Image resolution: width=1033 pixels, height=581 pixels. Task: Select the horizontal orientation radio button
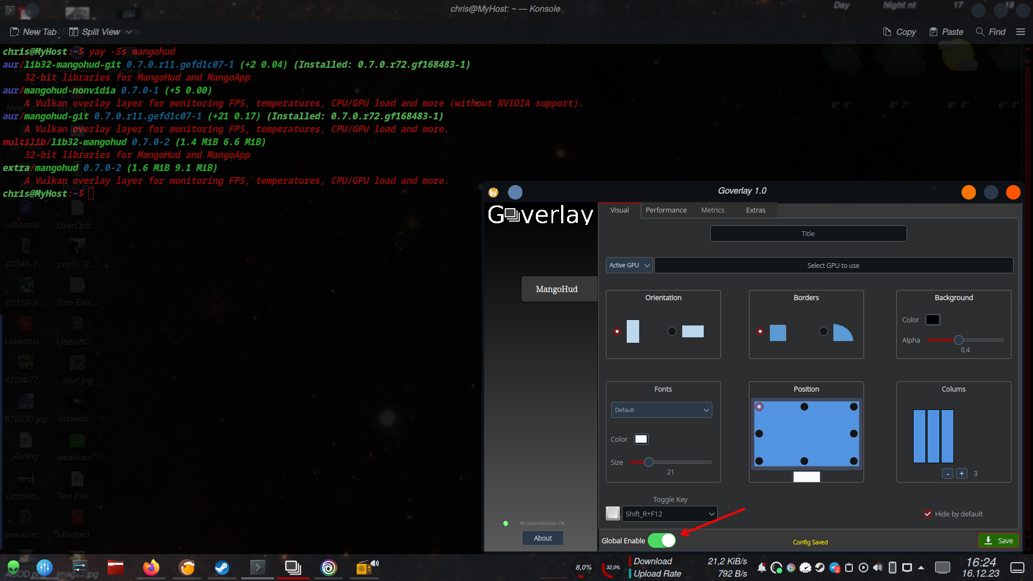[x=672, y=331]
